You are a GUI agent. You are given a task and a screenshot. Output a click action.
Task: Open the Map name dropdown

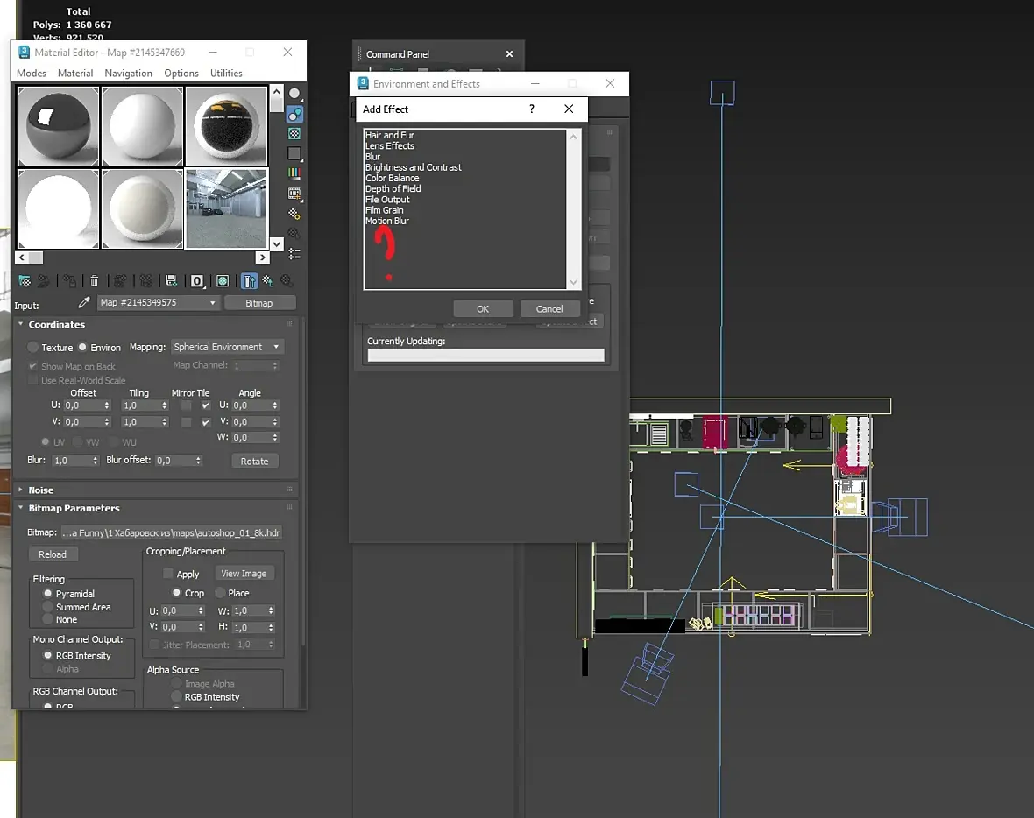coord(158,303)
